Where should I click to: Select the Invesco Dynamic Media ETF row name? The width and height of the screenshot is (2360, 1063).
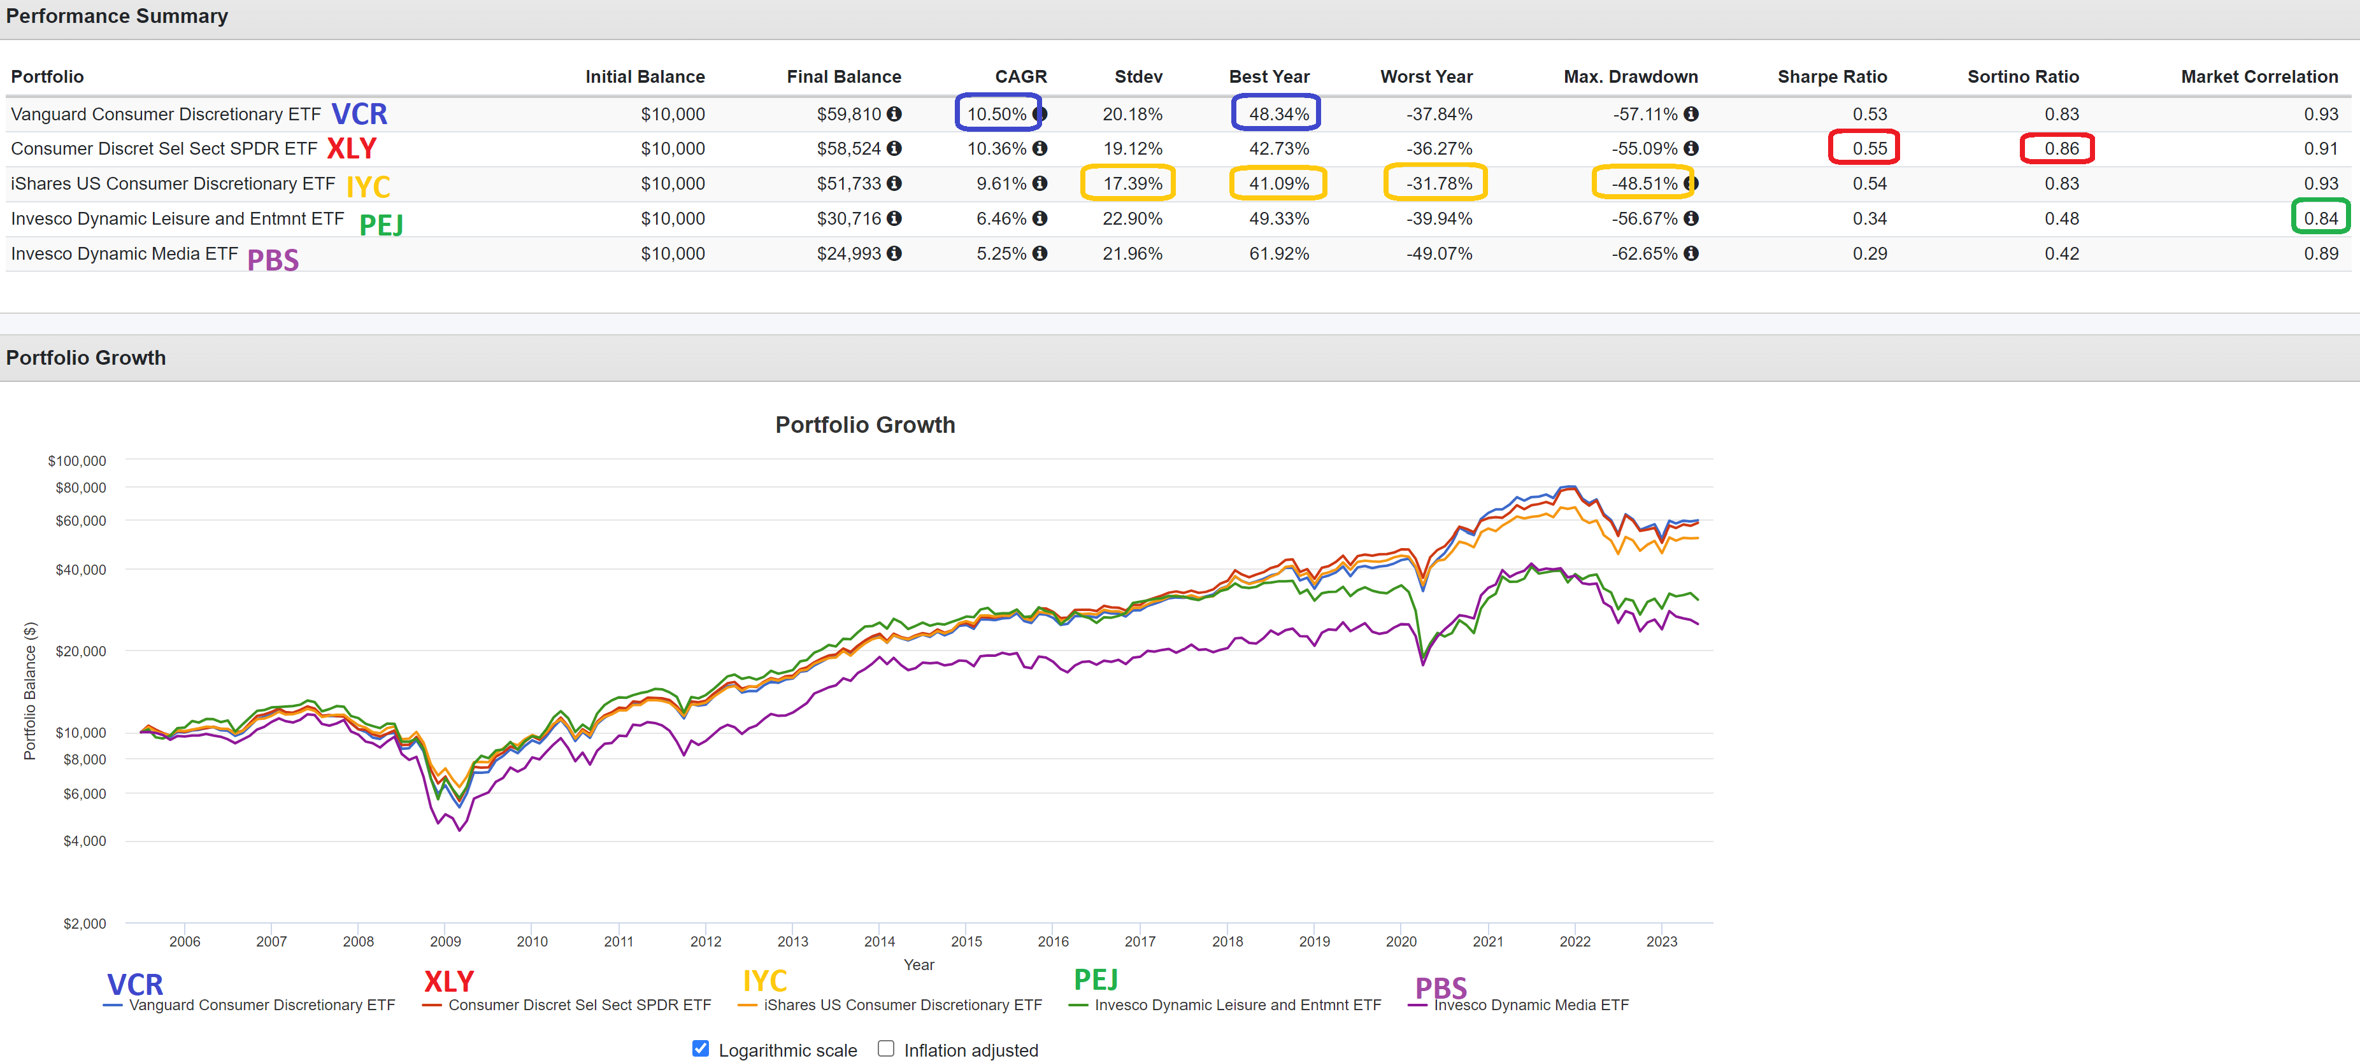(x=125, y=253)
